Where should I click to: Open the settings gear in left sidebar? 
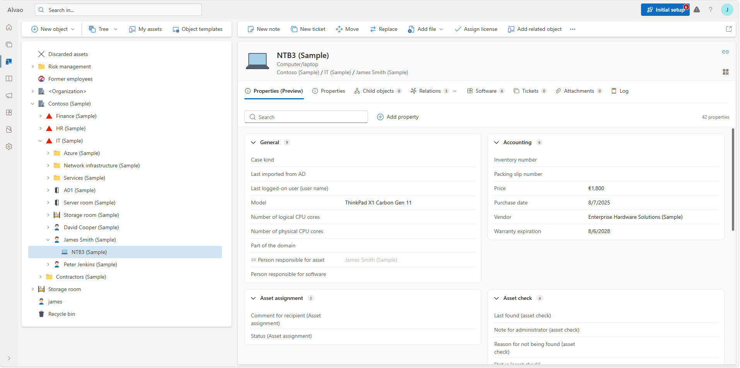point(9,147)
